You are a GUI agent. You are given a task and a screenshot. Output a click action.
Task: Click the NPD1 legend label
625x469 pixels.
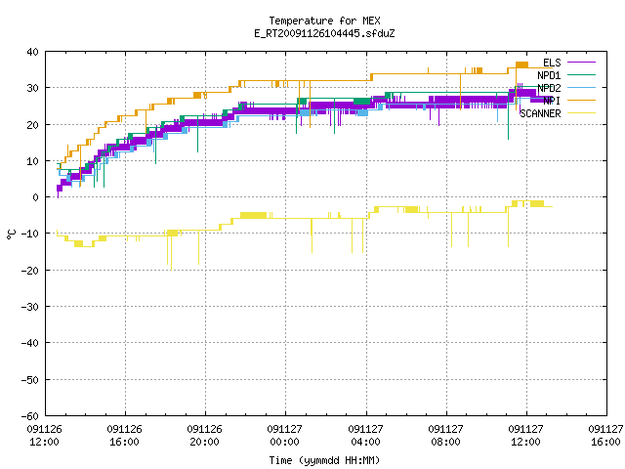549,75
